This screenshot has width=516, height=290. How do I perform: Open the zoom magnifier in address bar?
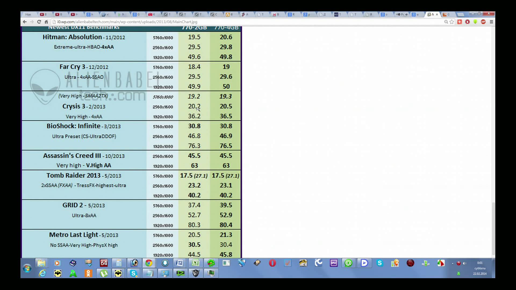(446, 22)
